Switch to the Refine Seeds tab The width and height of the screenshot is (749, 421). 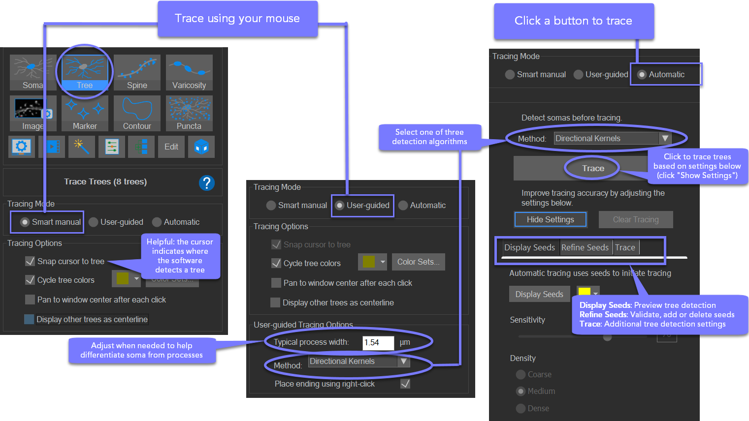click(585, 247)
